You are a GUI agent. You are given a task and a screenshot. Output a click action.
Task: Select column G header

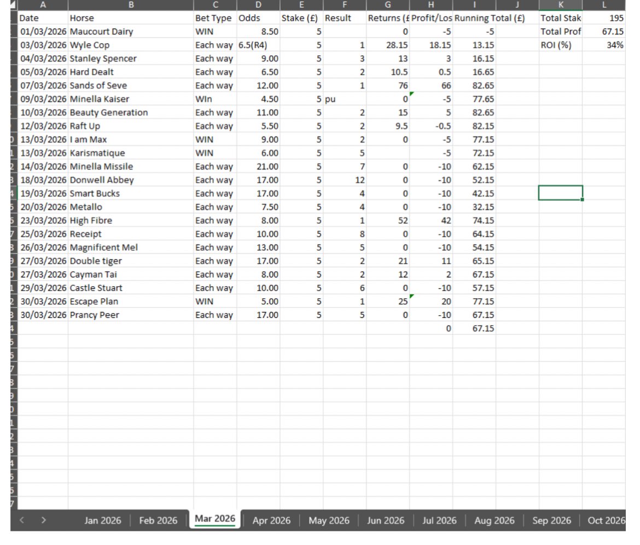tap(388, 5)
